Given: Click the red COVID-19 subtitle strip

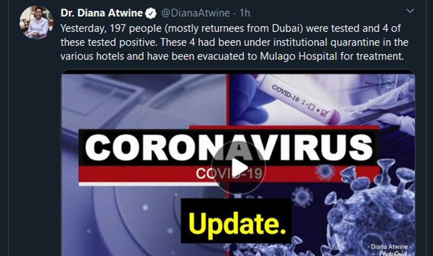Looking at the screenshot, I should pyautogui.click(x=229, y=173).
